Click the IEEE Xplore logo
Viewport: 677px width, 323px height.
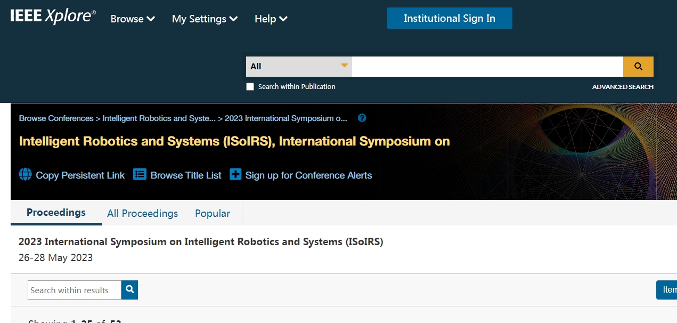coord(53,17)
